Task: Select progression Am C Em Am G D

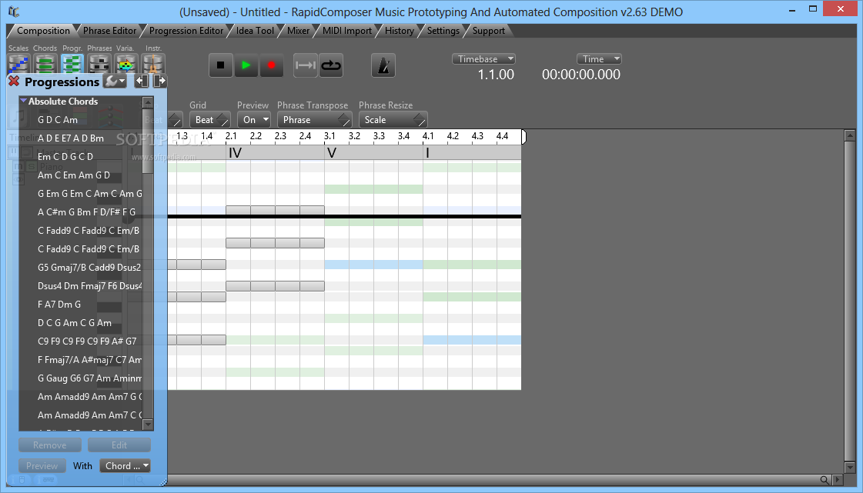Action: click(74, 175)
